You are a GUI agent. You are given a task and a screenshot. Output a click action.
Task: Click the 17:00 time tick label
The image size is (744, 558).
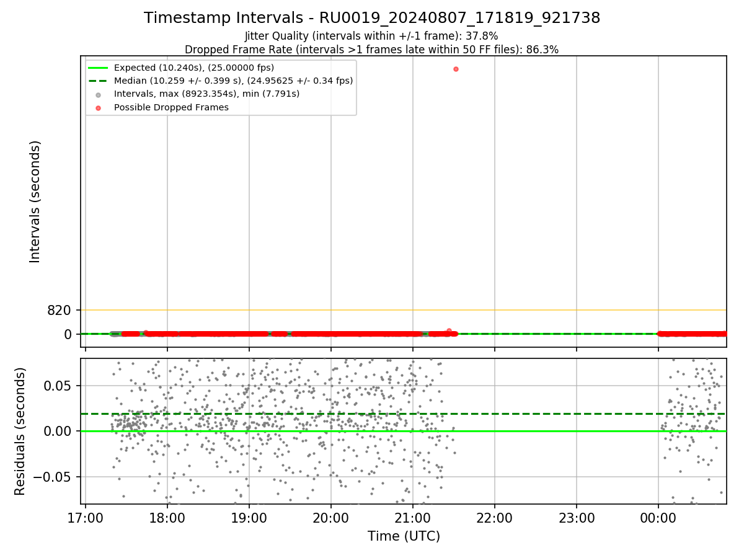tap(86, 518)
